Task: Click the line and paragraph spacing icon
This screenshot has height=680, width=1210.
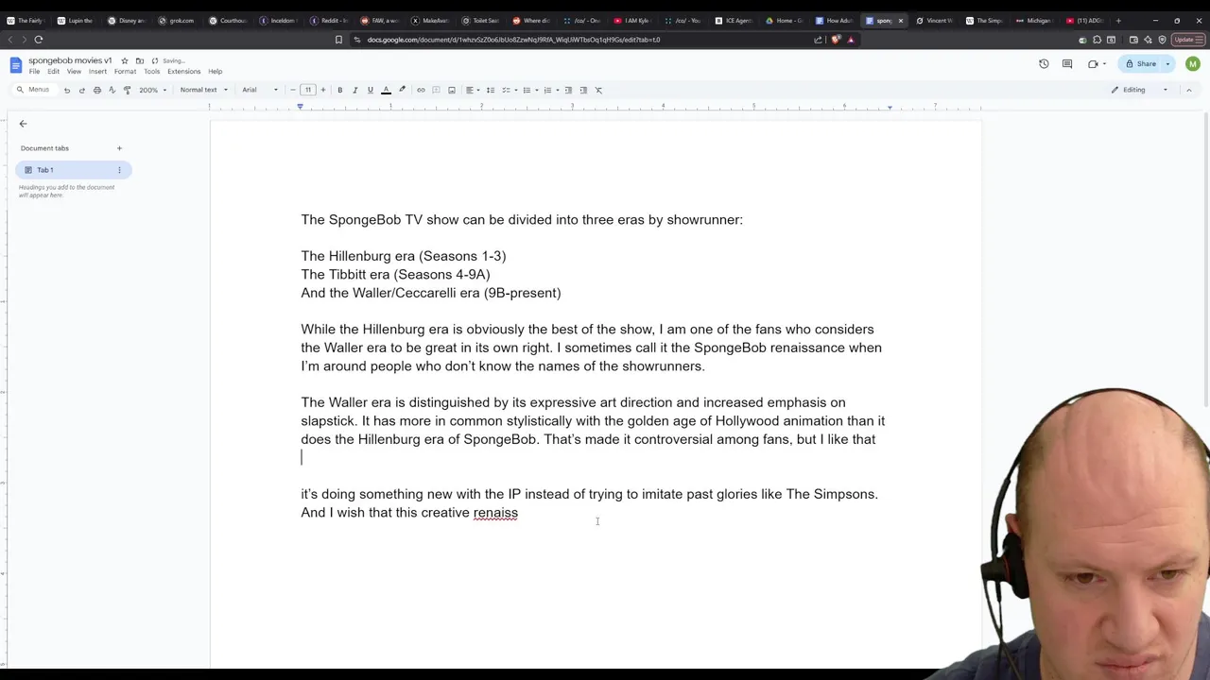Action: pyautogui.click(x=490, y=90)
